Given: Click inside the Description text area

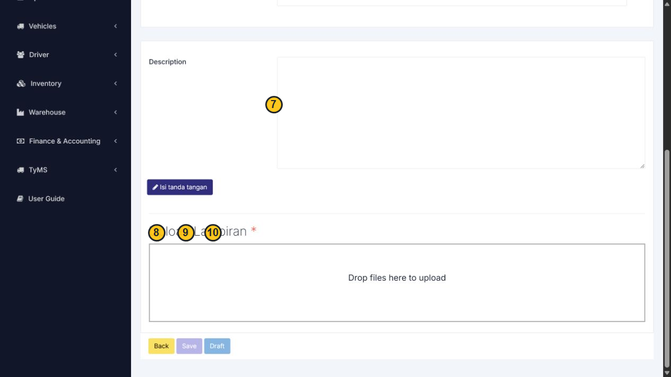Looking at the screenshot, I should [x=461, y=113].
